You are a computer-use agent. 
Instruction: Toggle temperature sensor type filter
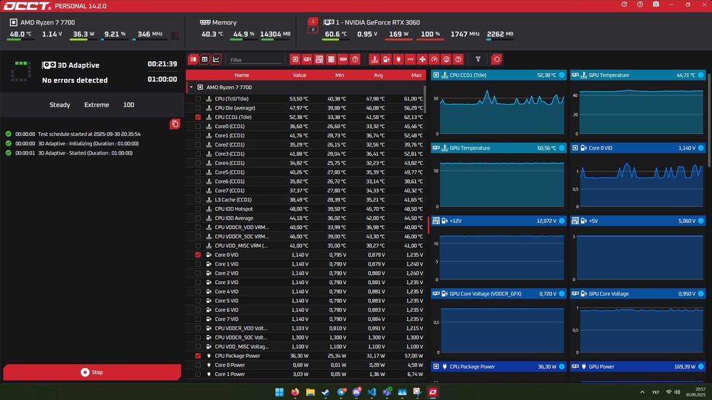375,60
